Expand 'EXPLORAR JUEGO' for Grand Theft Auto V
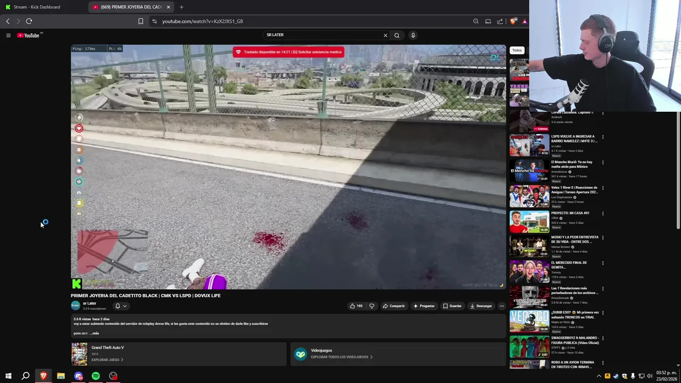Image resolution: width=681 pixels, height=383 pixels. click(107, 360)
